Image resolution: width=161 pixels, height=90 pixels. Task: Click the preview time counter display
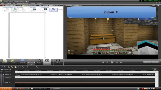tap(151, 62)
